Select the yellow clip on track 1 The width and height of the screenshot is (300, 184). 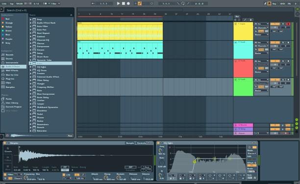pos(120,31)
